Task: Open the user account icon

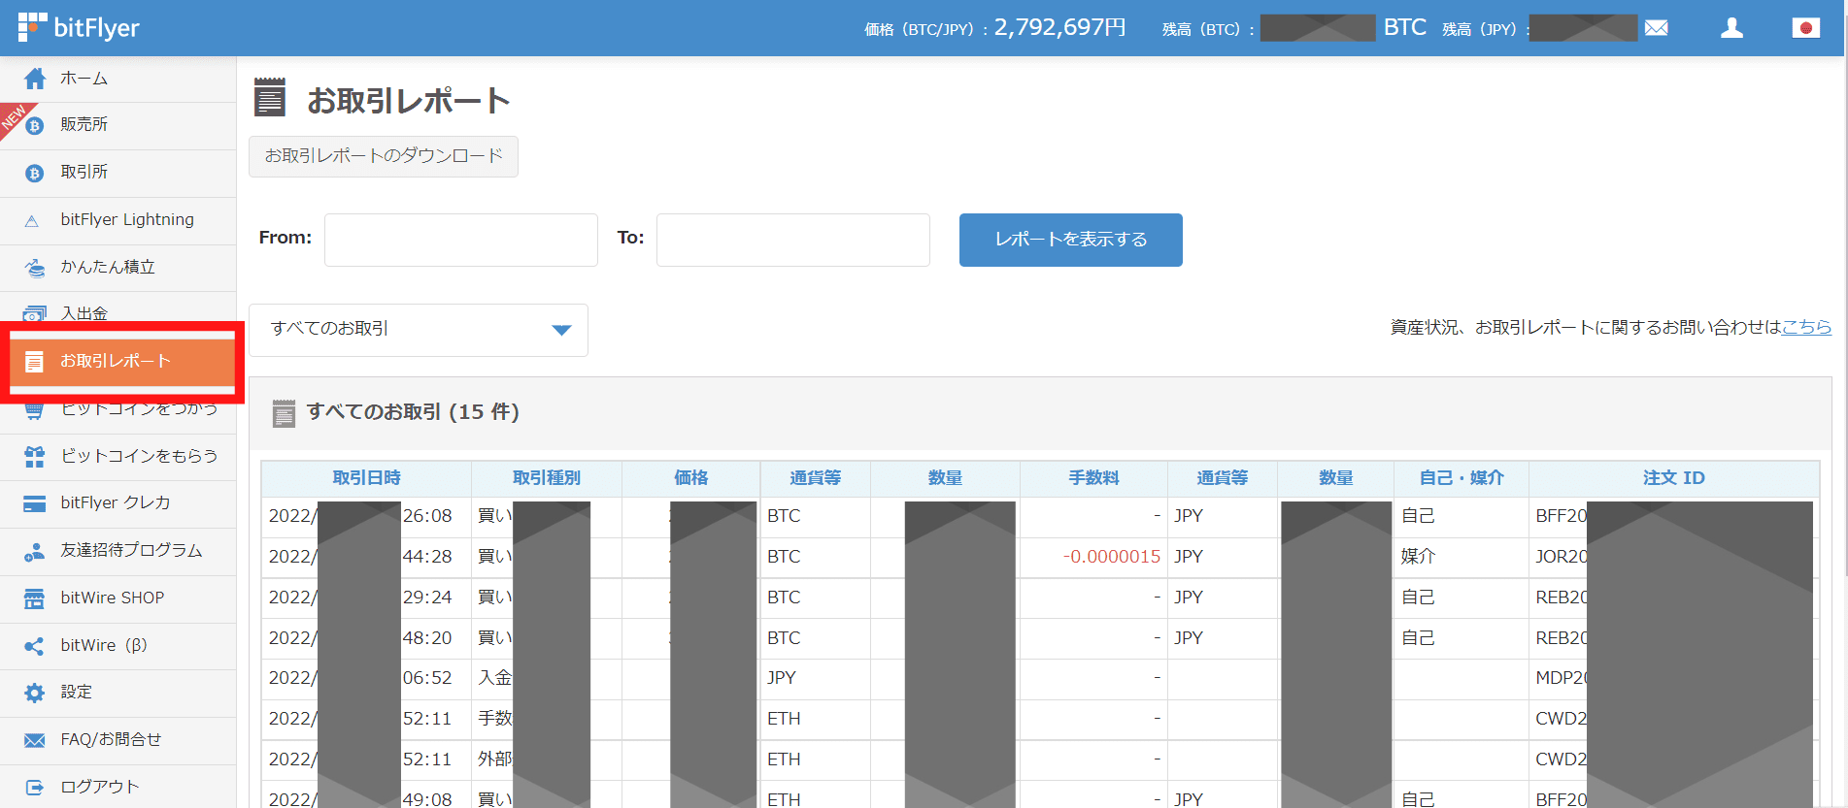Action: [x=1731, y=28]
